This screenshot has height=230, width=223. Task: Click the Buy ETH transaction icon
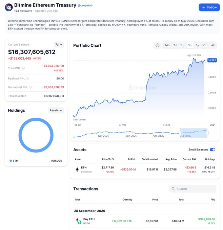tap(78, 221)
